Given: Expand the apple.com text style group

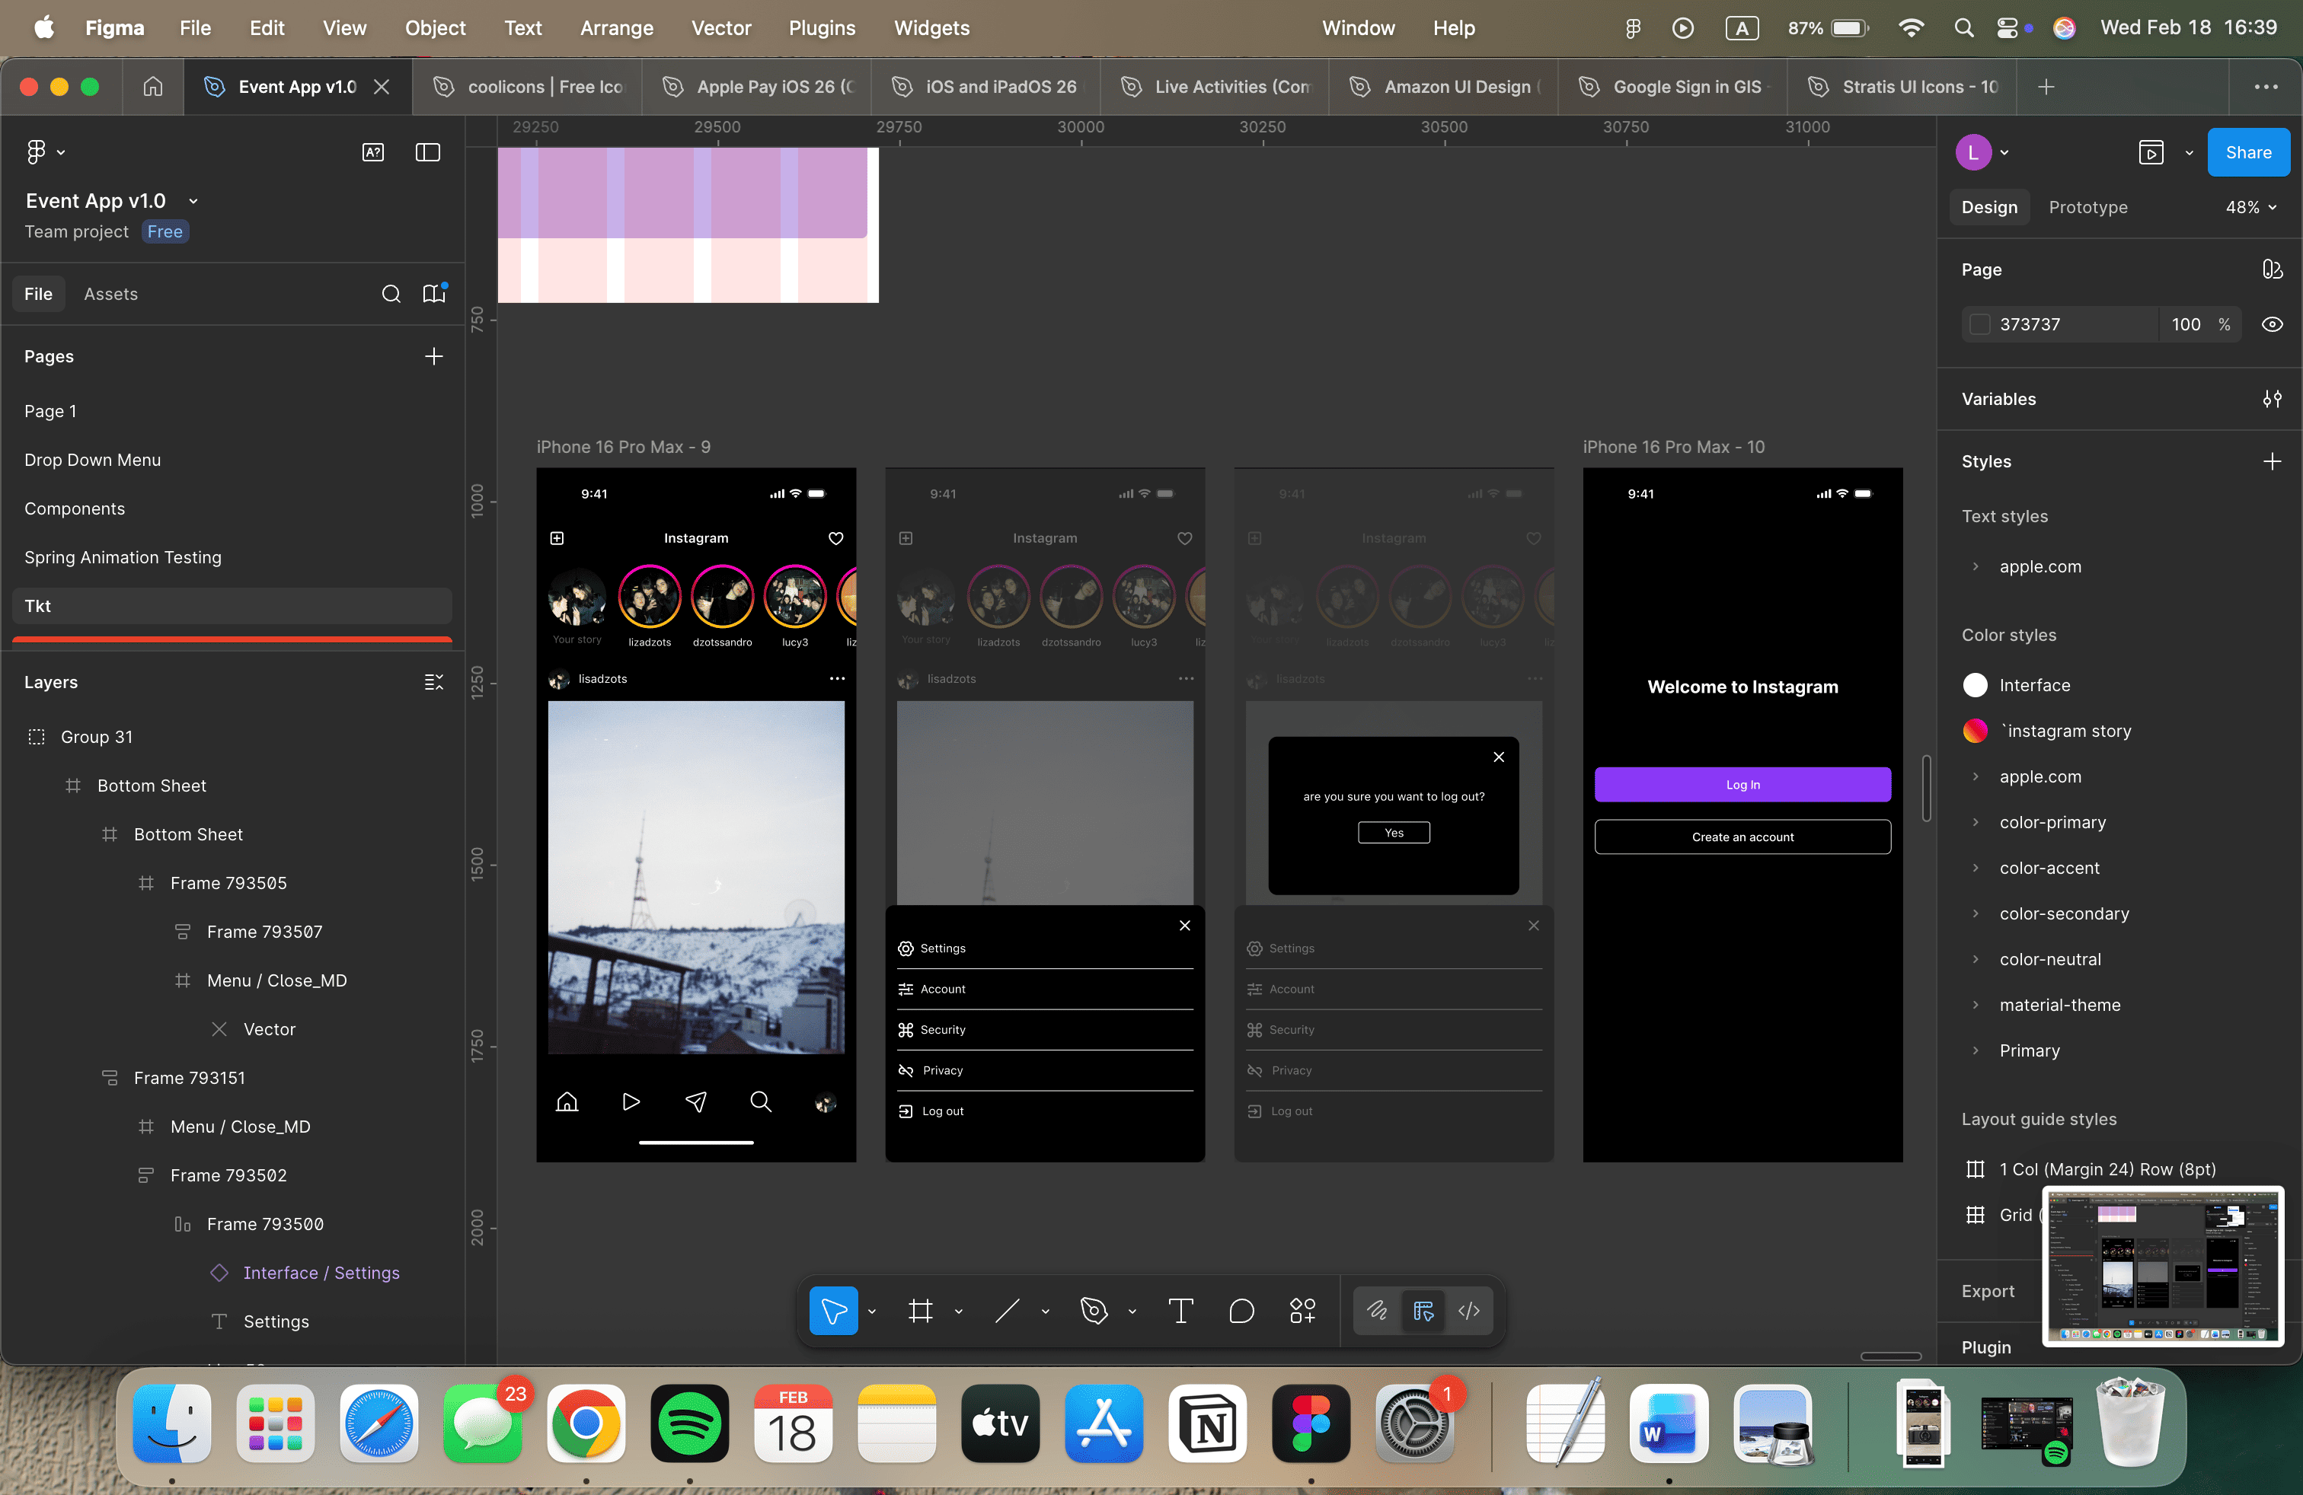Looking at the screenshot, I should tap(1975, 566).
